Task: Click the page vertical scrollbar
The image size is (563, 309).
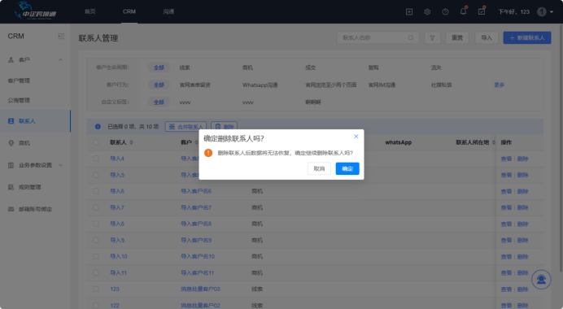Action: (x=561, y=147)
